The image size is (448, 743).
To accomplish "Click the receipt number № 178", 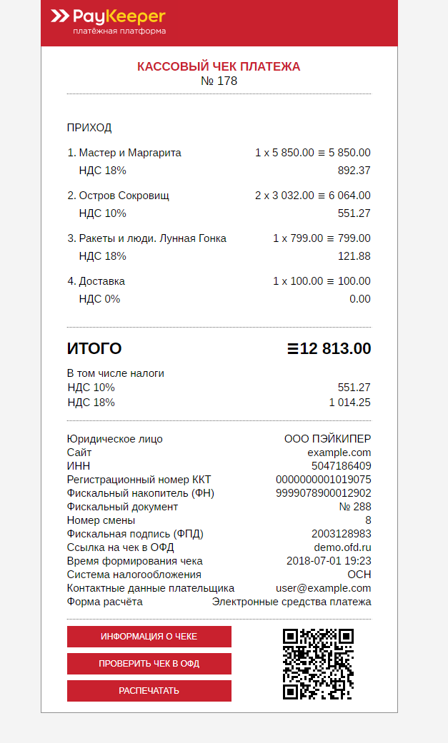I will (x=219, y=81).
